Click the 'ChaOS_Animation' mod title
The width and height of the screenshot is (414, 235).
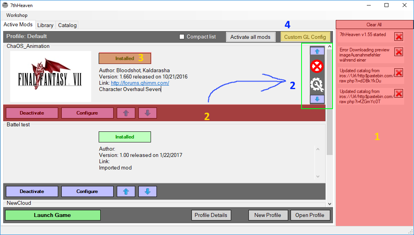tap(28, 46)
